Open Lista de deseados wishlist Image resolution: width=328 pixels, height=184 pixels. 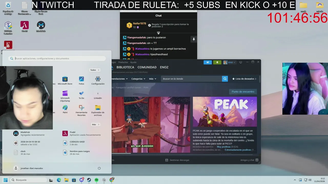click(244, 79)
